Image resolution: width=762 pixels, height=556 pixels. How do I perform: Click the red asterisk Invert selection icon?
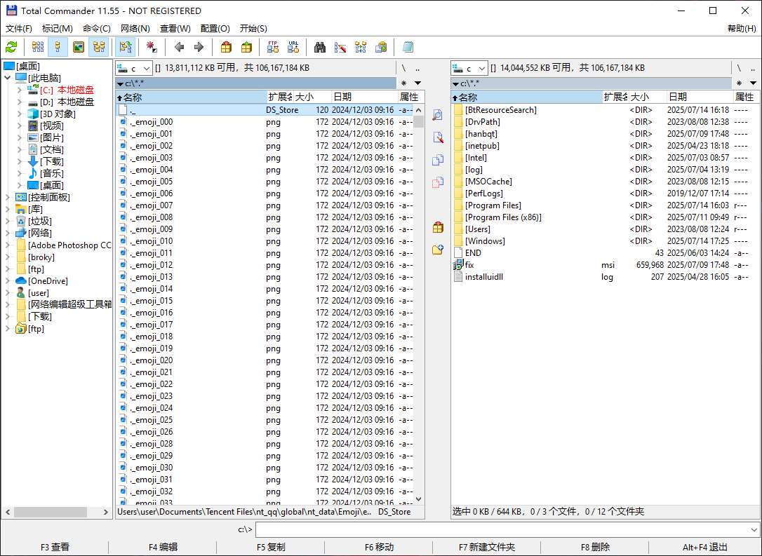pos(152,47)
